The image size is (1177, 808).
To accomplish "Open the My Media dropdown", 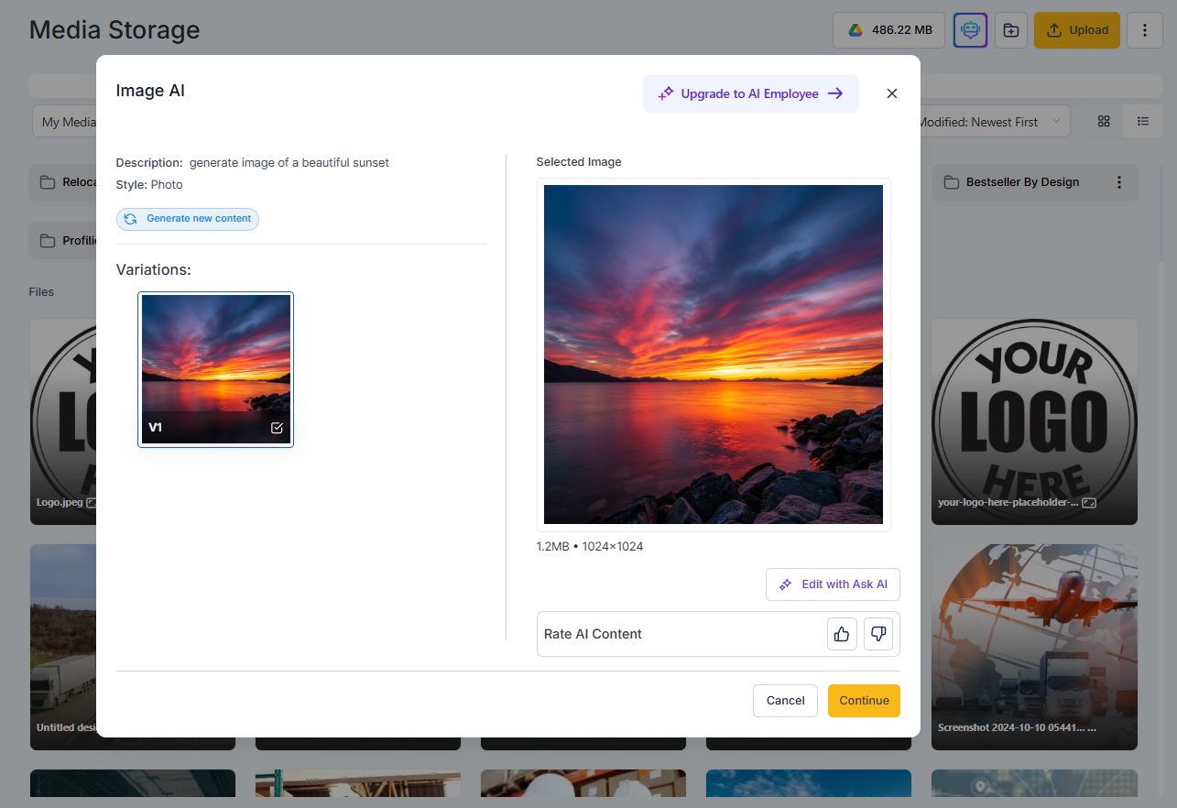I will (64, 122).
